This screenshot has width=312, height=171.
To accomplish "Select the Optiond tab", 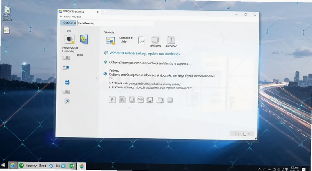I will (x=68, y=23).
